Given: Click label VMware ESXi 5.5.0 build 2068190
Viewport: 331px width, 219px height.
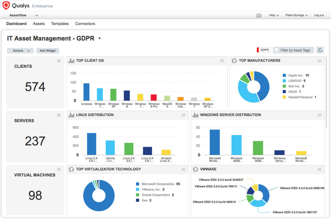Looking at the screenshot, I should tap(302, 188).
